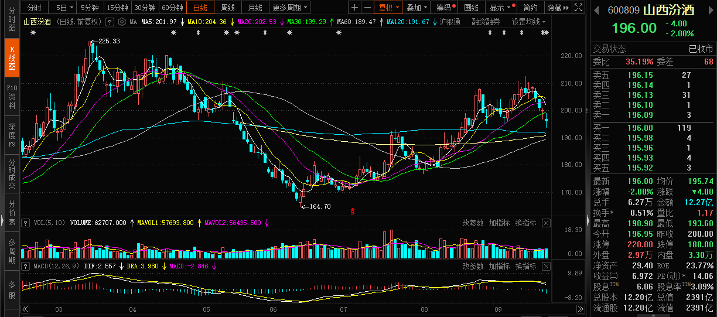Close the VOL indicator panel
This screenshot has height=317, width=717.
pyautogui.click(x=546, y=223)
